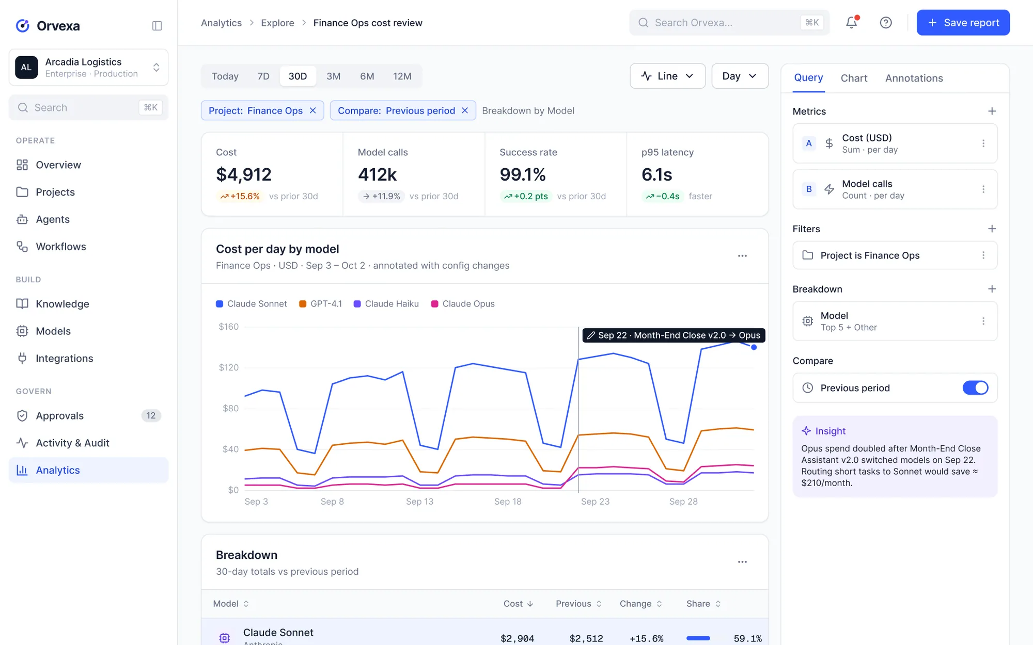Open Approvals with 12 pending
This screenshot has height=645, width=1033.
click(88, 416)
